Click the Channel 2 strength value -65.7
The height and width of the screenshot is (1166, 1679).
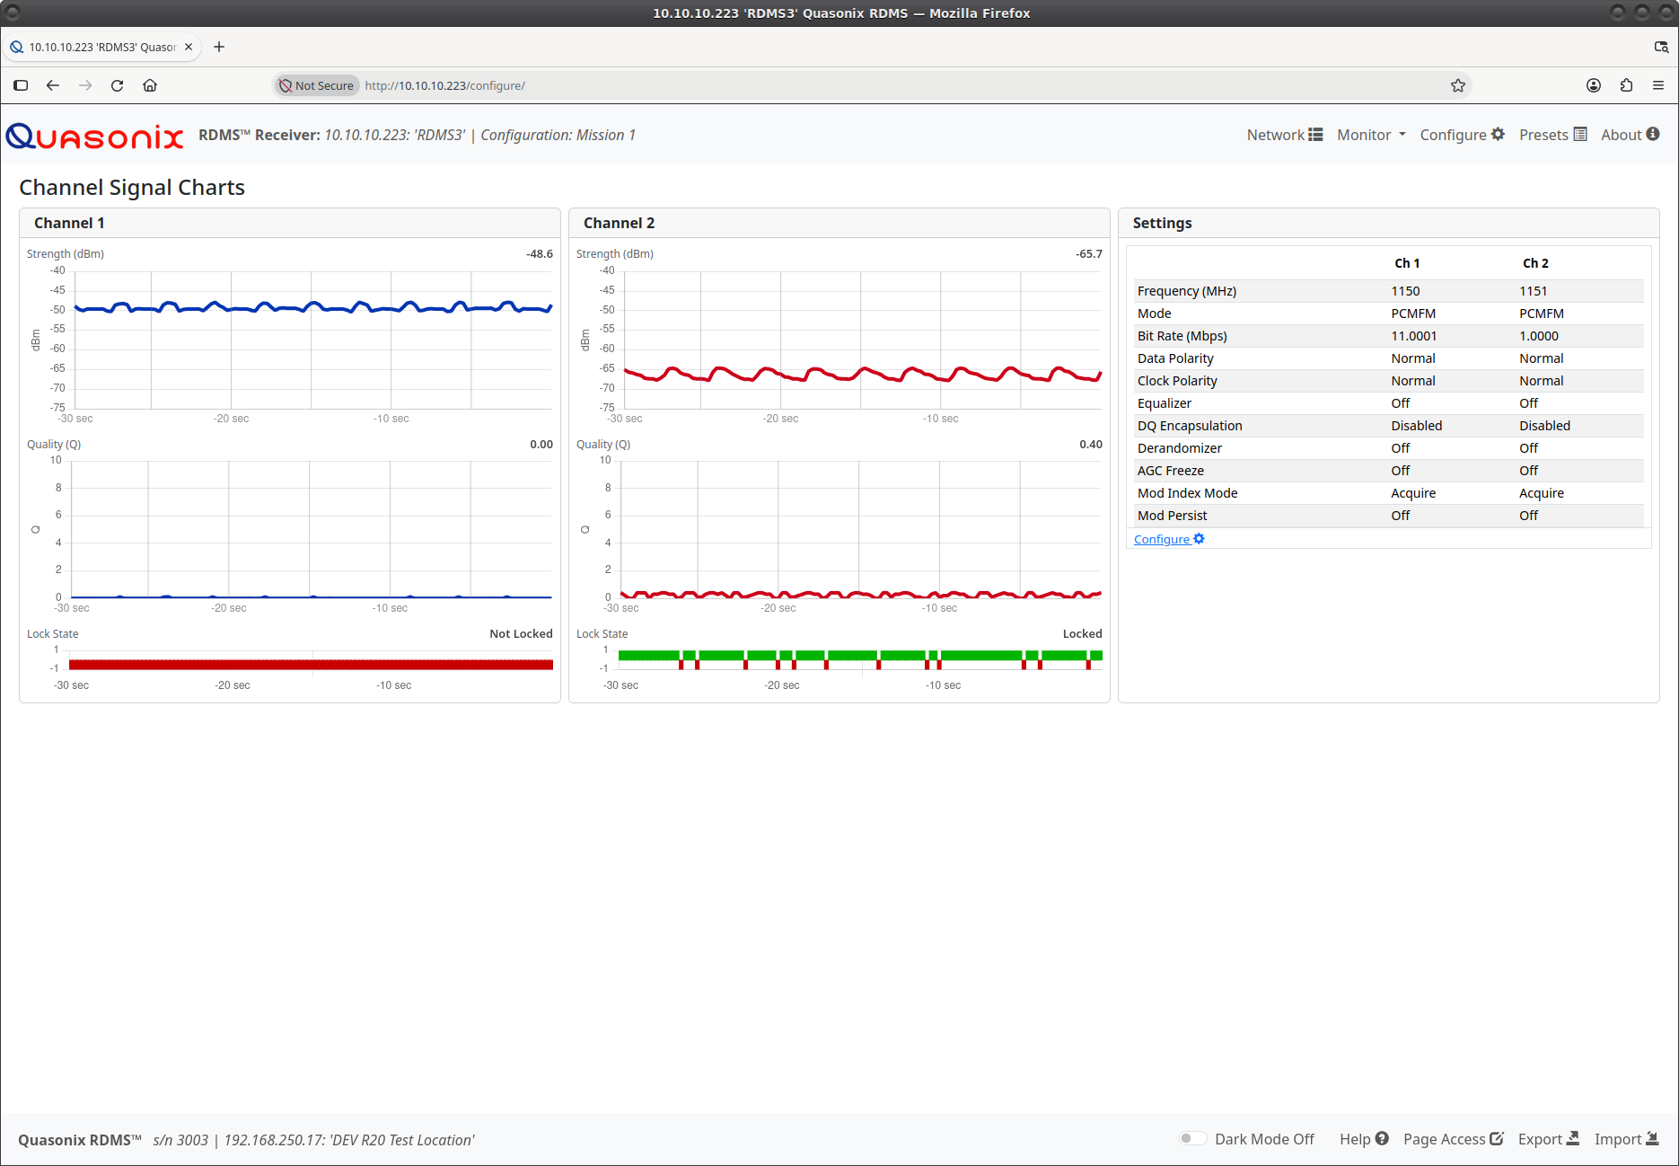coord(1089,254)
